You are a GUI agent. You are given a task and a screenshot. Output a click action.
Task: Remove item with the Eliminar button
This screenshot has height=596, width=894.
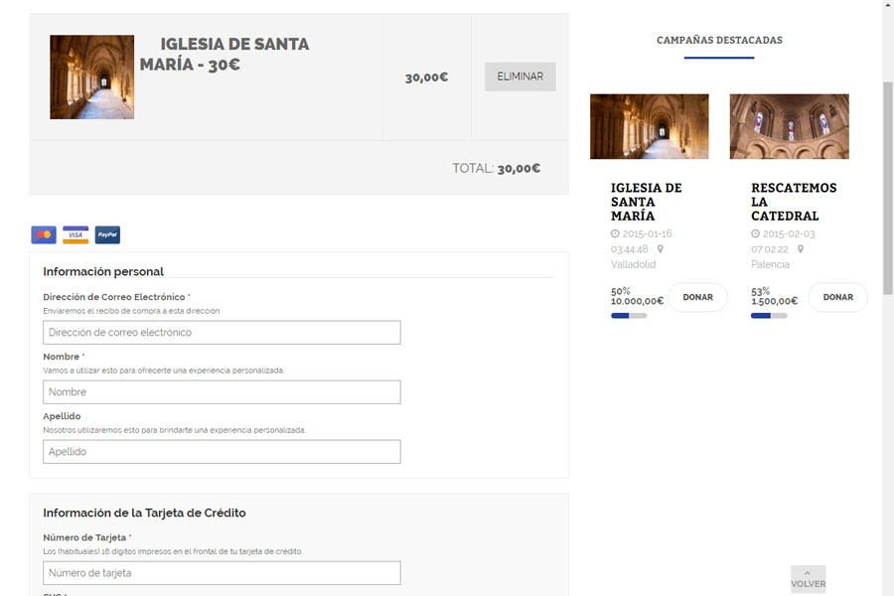click(x=520, y=76)
